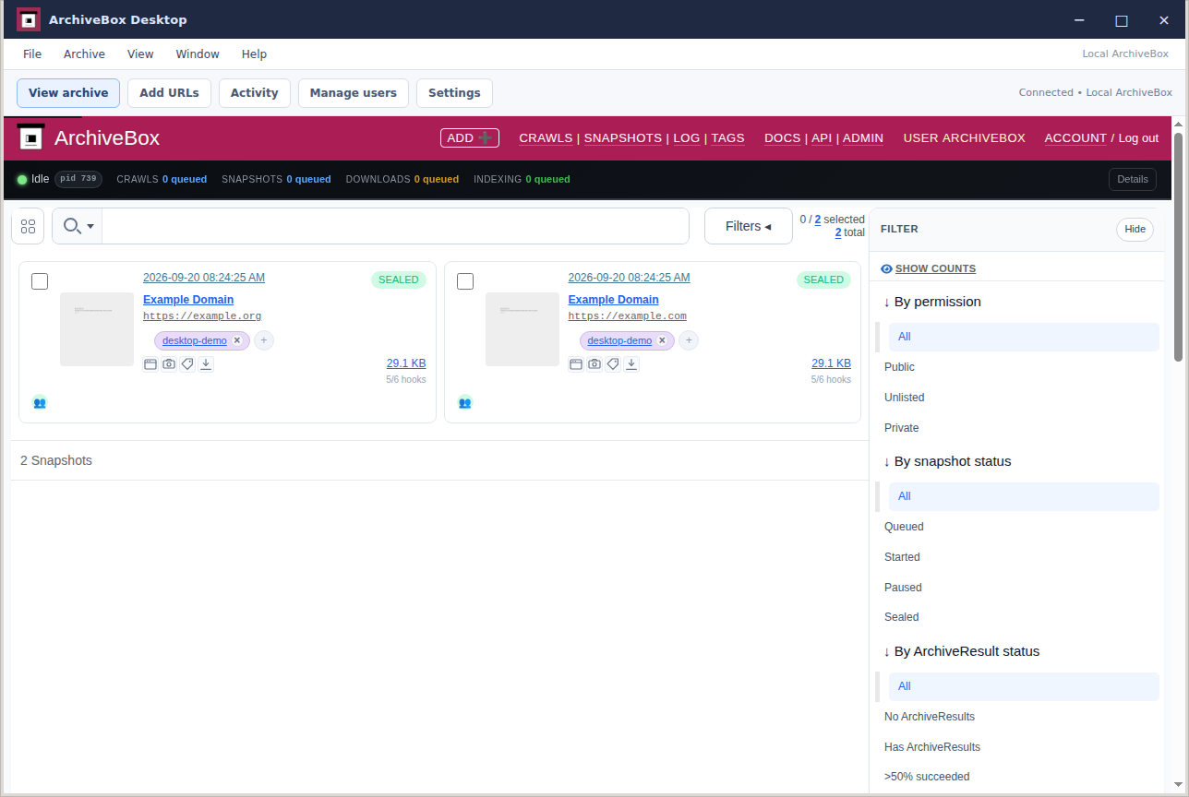The image size is (1189, 797).
Task: Go to SNAPSHOTS page
Action: pos(623,137)
